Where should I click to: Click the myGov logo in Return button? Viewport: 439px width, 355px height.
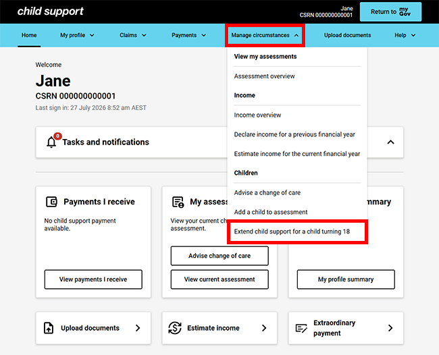(405, 11)
